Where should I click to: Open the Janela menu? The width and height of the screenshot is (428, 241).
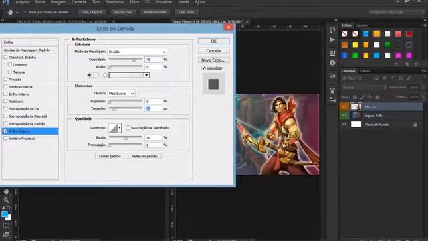coord(183,2)
